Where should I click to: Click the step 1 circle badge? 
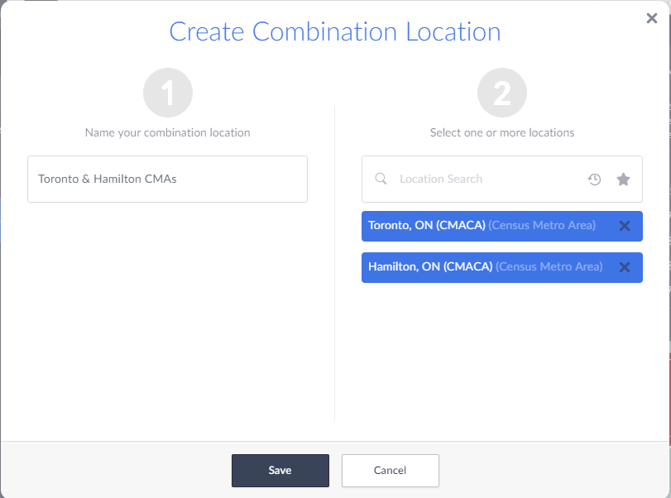pyautogui.click(x=168, y=93)
